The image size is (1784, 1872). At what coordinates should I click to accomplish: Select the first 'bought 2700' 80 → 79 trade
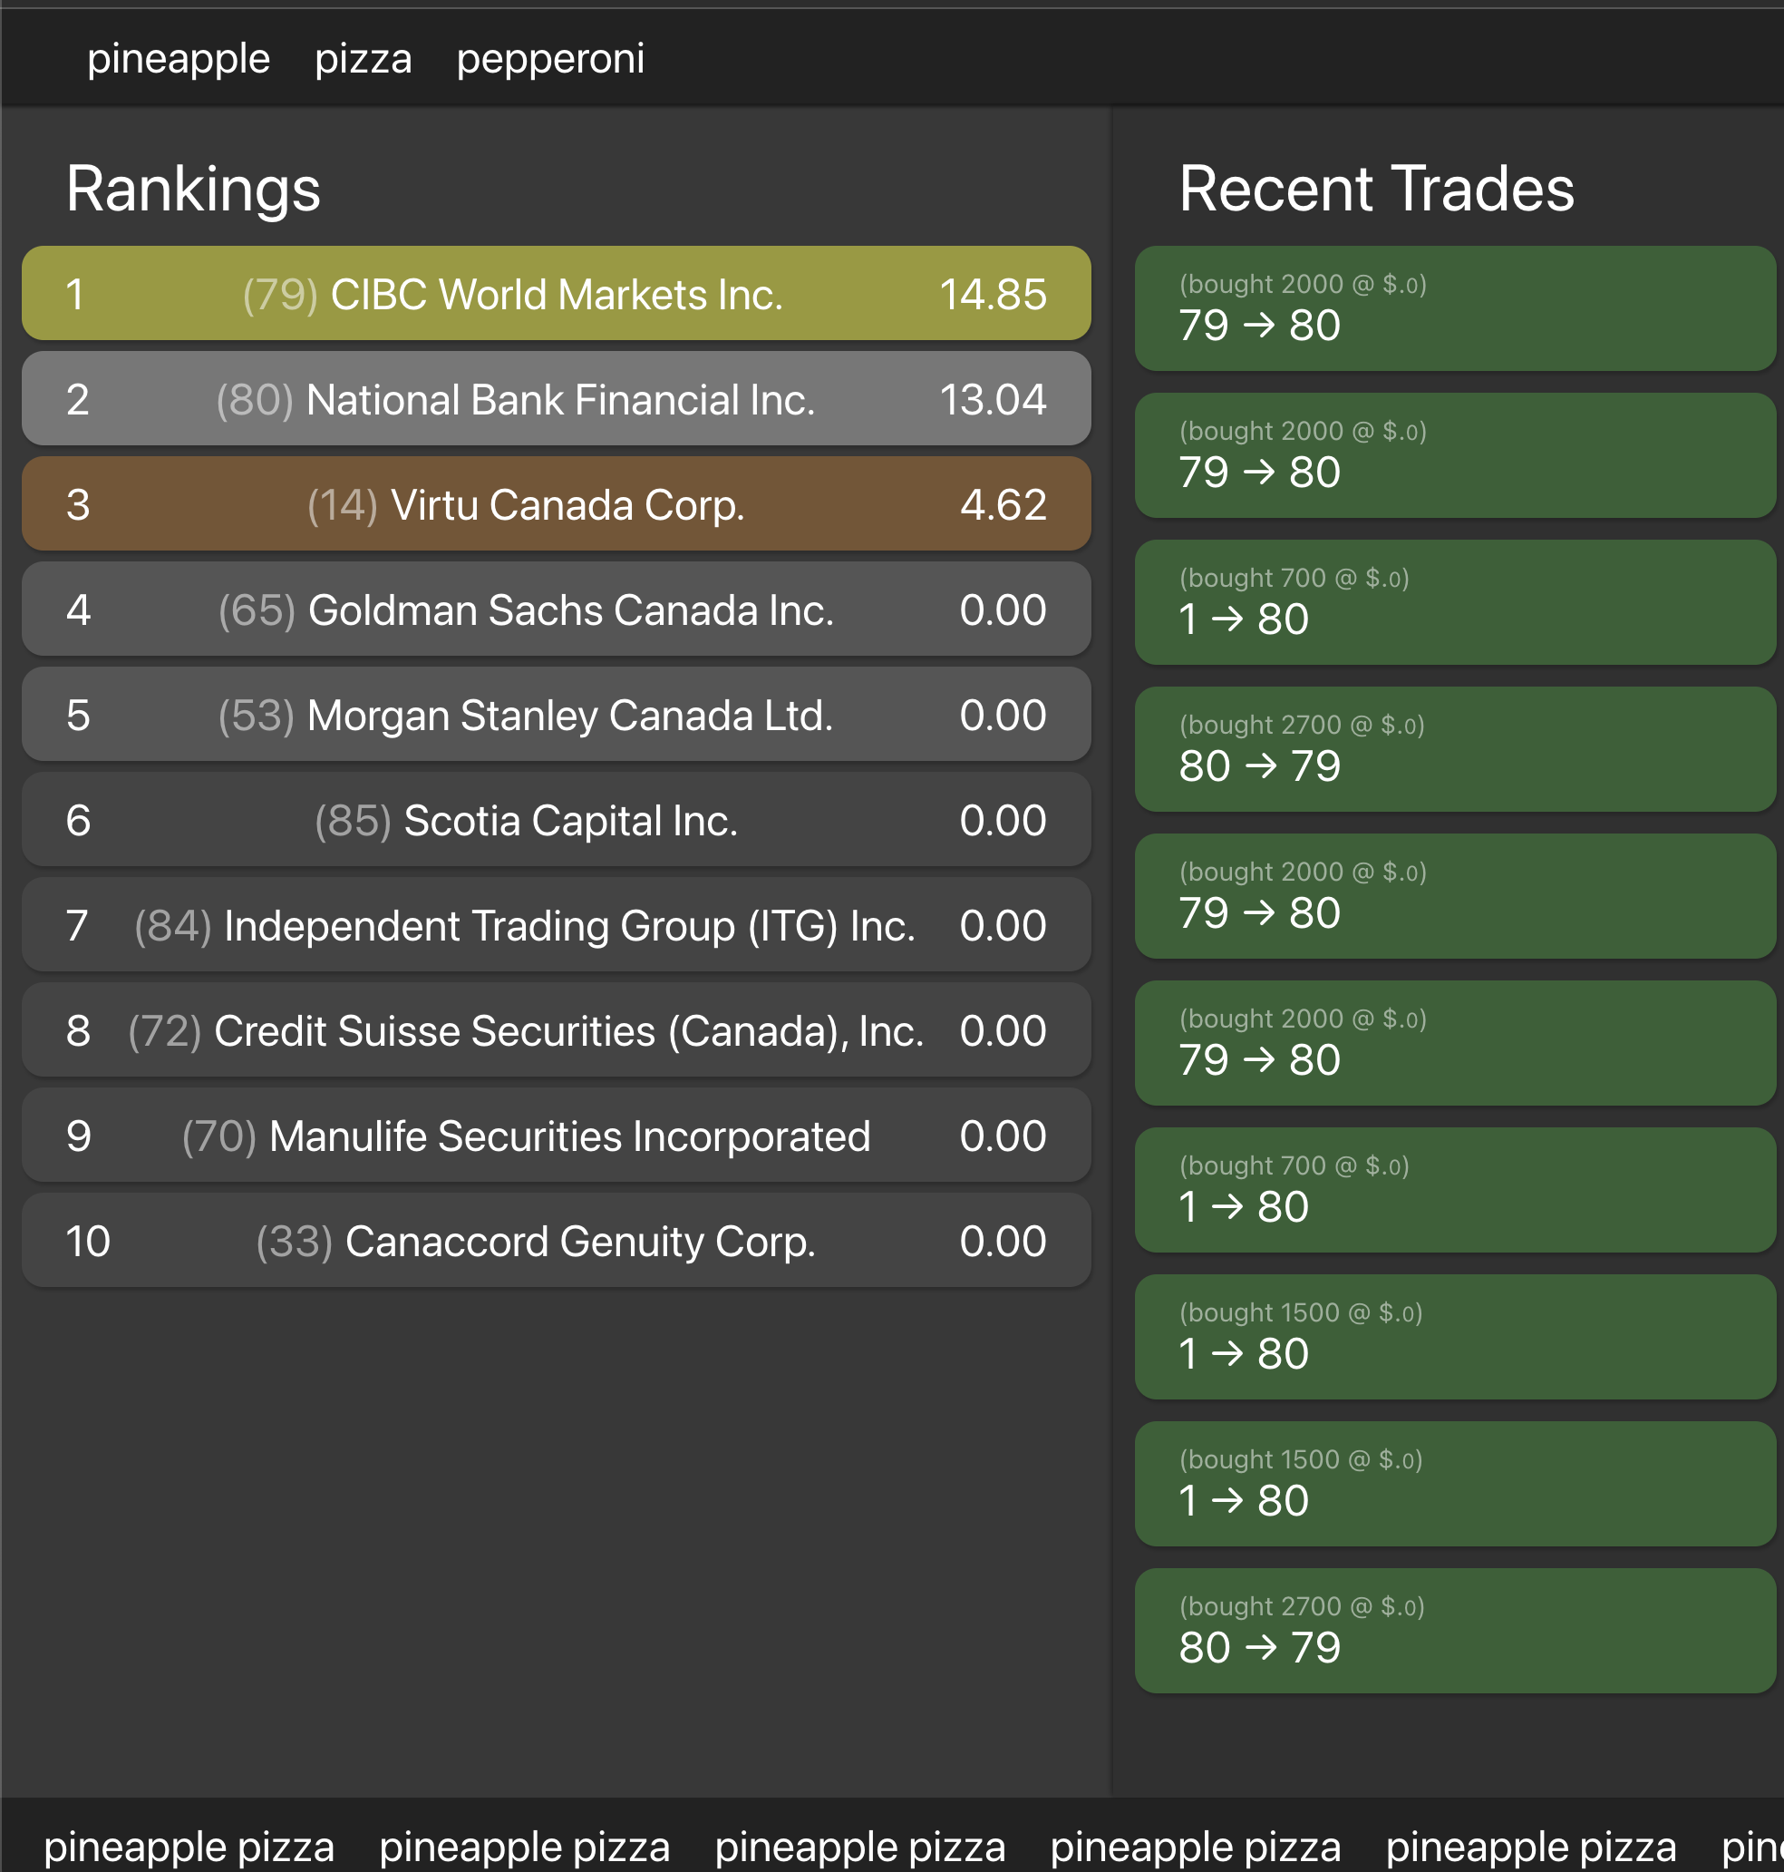point(1454,749)
